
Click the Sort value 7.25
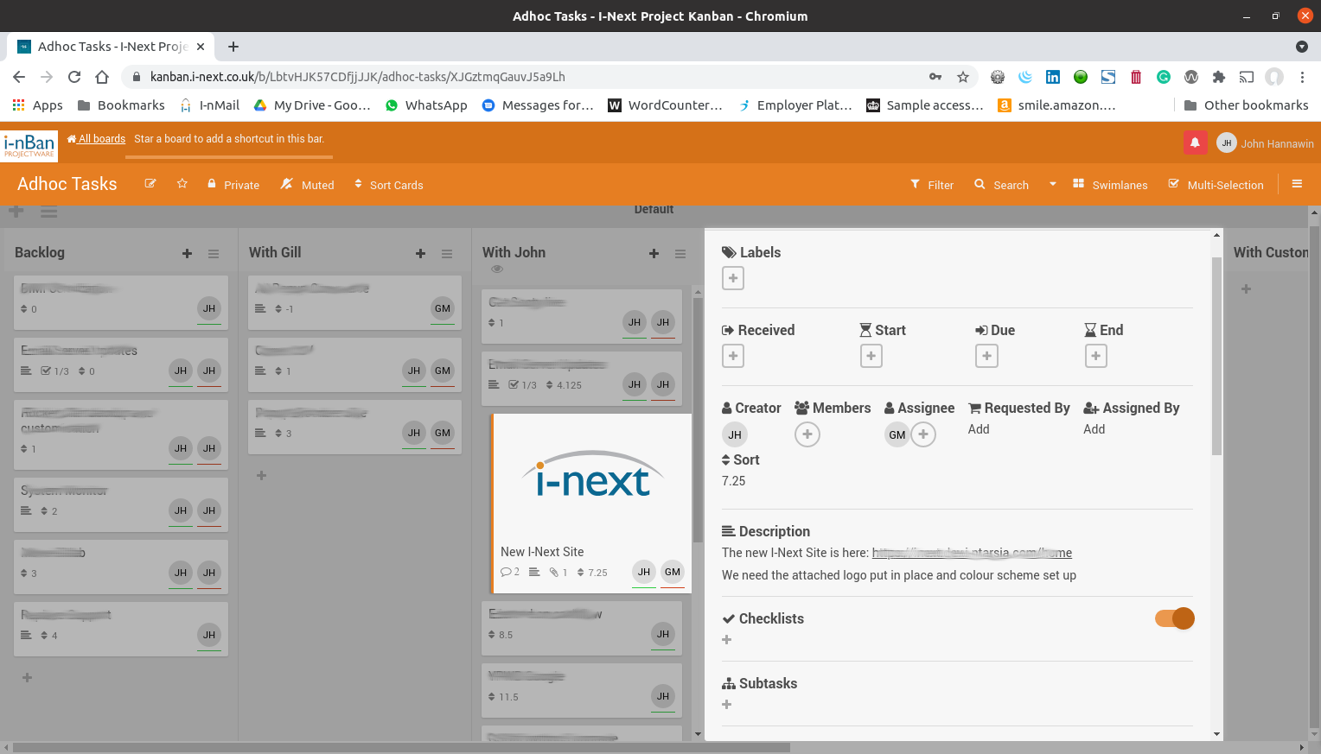pos(733,481)
